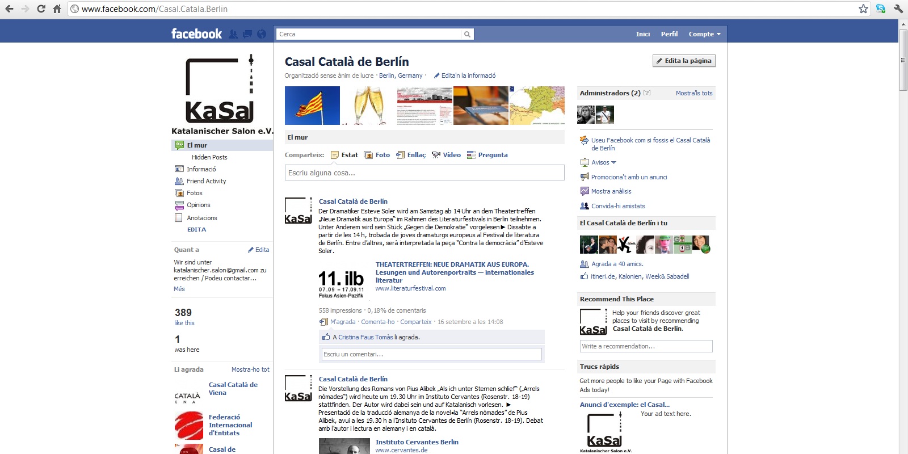Open Cristina Faus Tomàs profile link

pyautogui.click(x=366, y=337)
